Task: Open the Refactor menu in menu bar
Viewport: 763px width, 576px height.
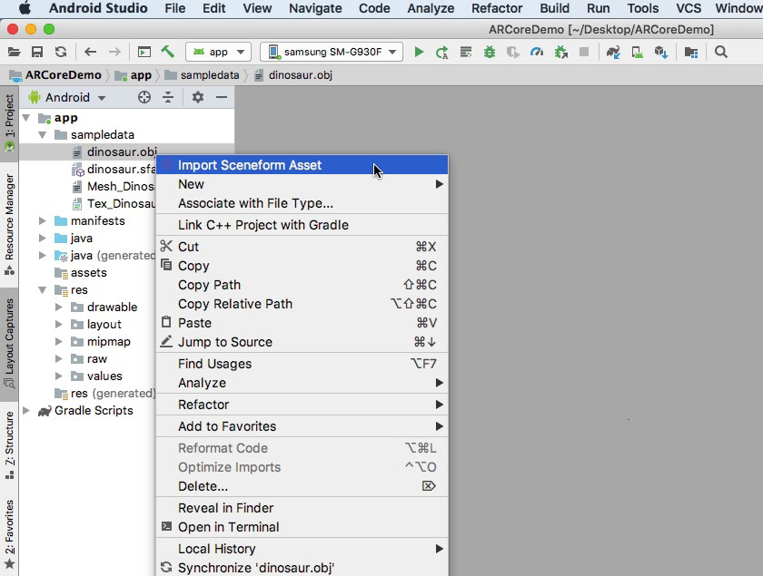Action: [x=497, y=8]
